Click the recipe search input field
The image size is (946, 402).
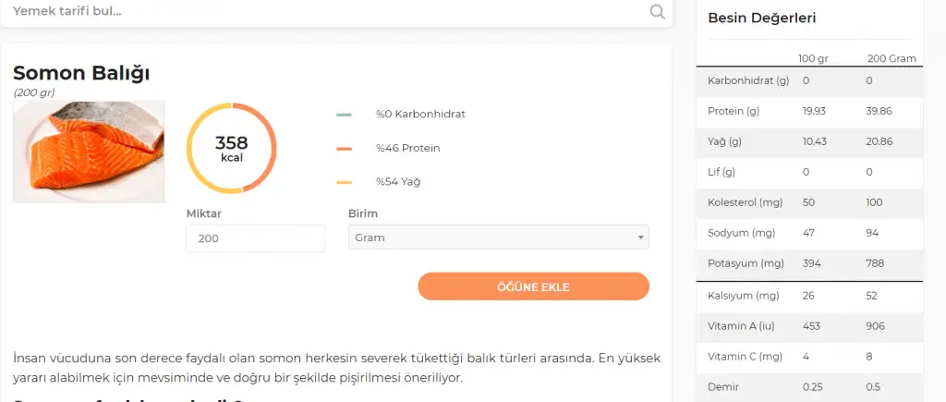click(x=323, y=12)
